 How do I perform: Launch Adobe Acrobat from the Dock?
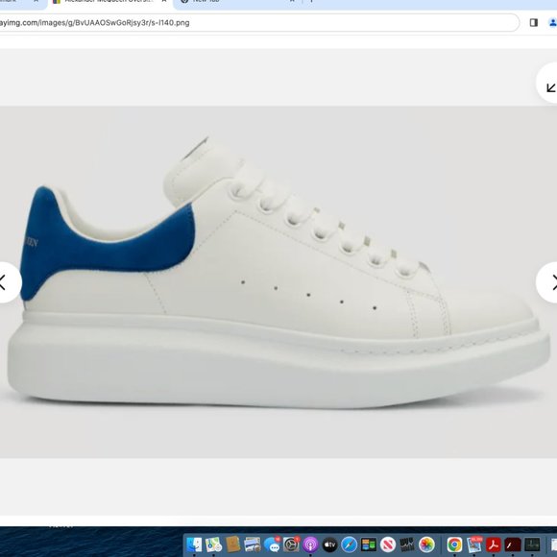pyautogui.click(x=493, y=545)
